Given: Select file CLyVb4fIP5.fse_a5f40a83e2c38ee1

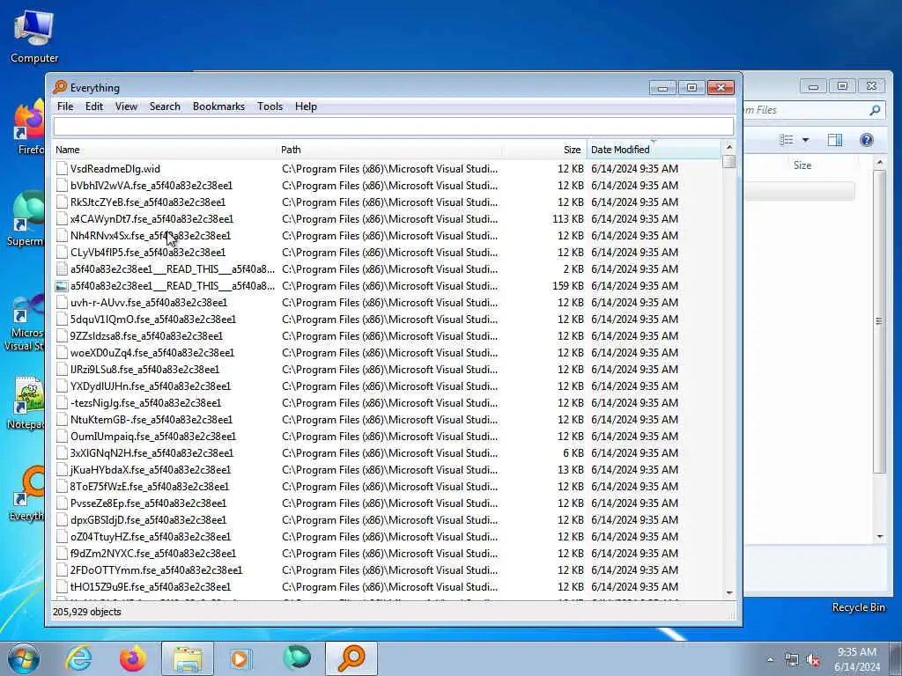Looking at the screenshot, I should [x=148, y=252].
